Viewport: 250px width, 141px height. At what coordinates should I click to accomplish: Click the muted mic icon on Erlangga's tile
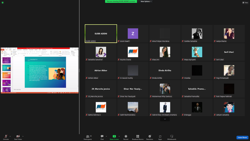click(183, 115)
